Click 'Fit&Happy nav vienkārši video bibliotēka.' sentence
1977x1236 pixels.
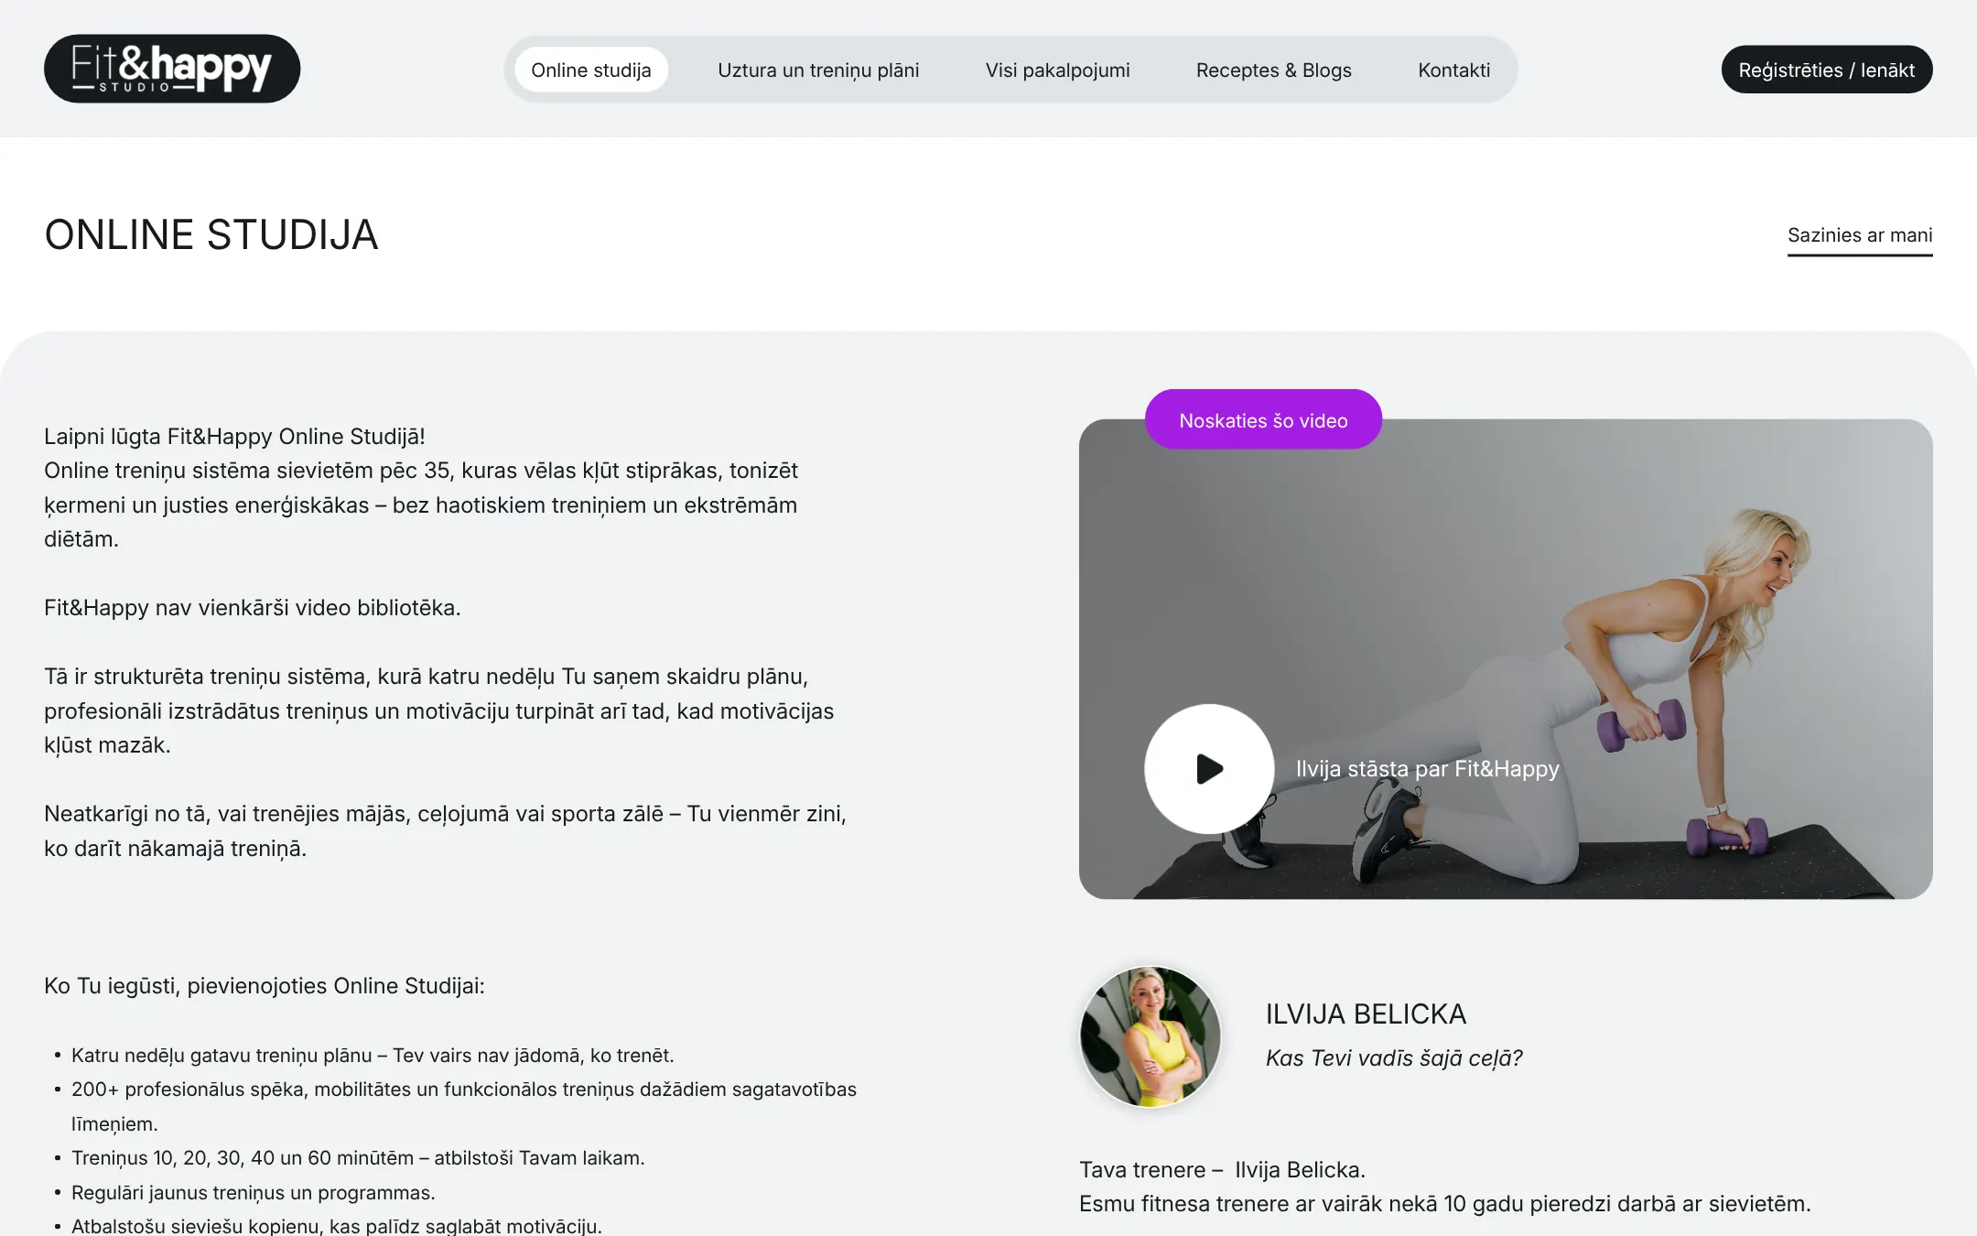253,608
